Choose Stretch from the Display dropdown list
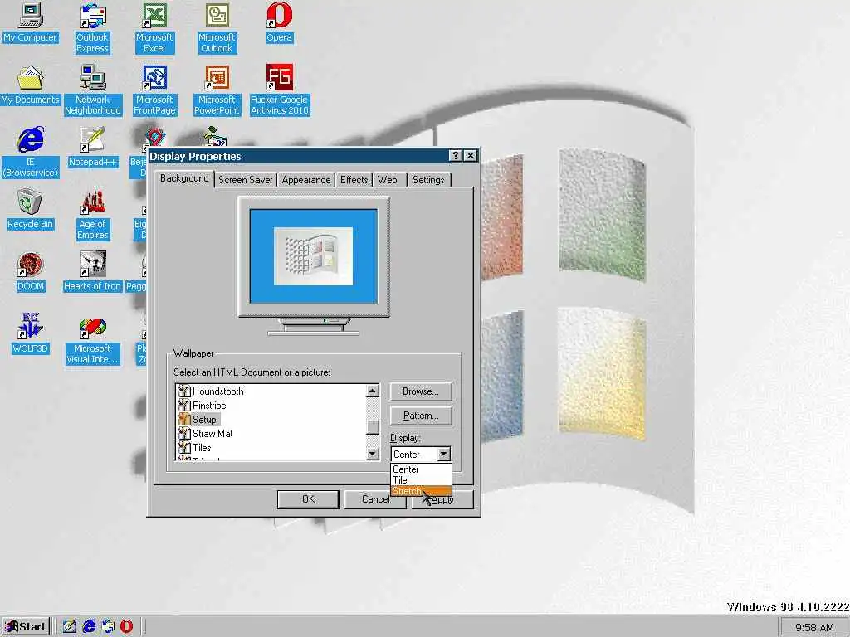This screenshot has width=850, height=637. point(421,491)
